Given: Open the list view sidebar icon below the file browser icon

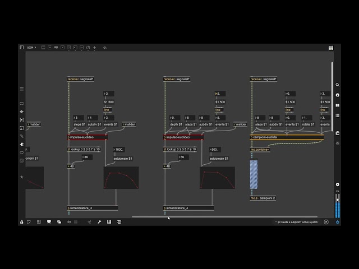Looking at the screenshot, I should (338, 115).
